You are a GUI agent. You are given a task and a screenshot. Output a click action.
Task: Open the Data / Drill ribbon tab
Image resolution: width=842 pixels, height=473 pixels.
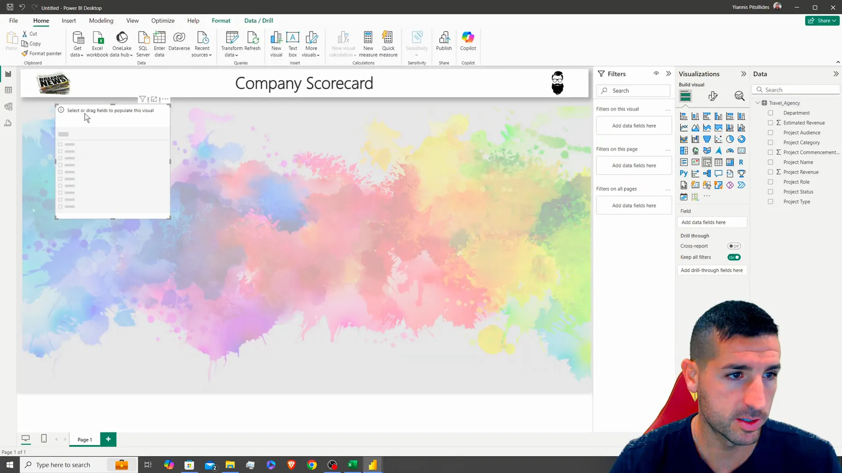pyautogui.click(x=259, y=20)
